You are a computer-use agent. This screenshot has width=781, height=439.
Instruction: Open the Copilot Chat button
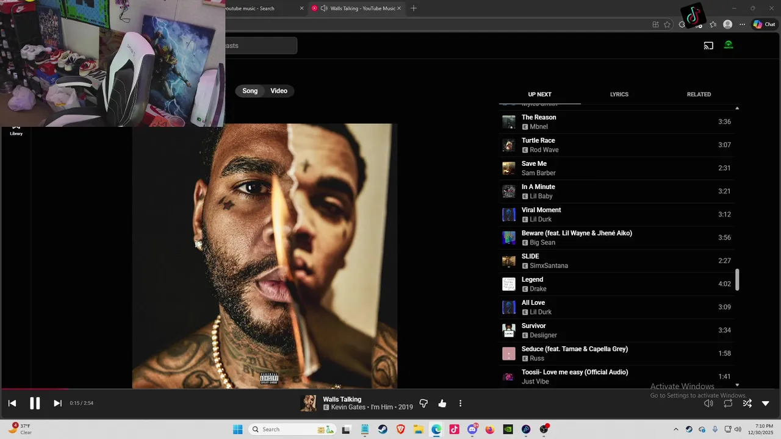point(764,24)
